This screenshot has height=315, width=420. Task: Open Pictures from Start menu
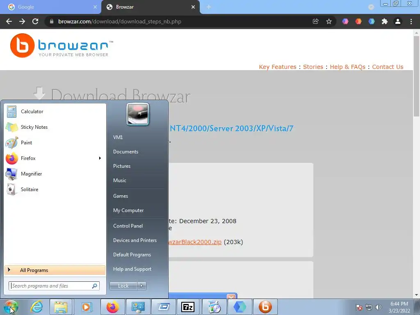pyautogui.click(x=122, y=166)
